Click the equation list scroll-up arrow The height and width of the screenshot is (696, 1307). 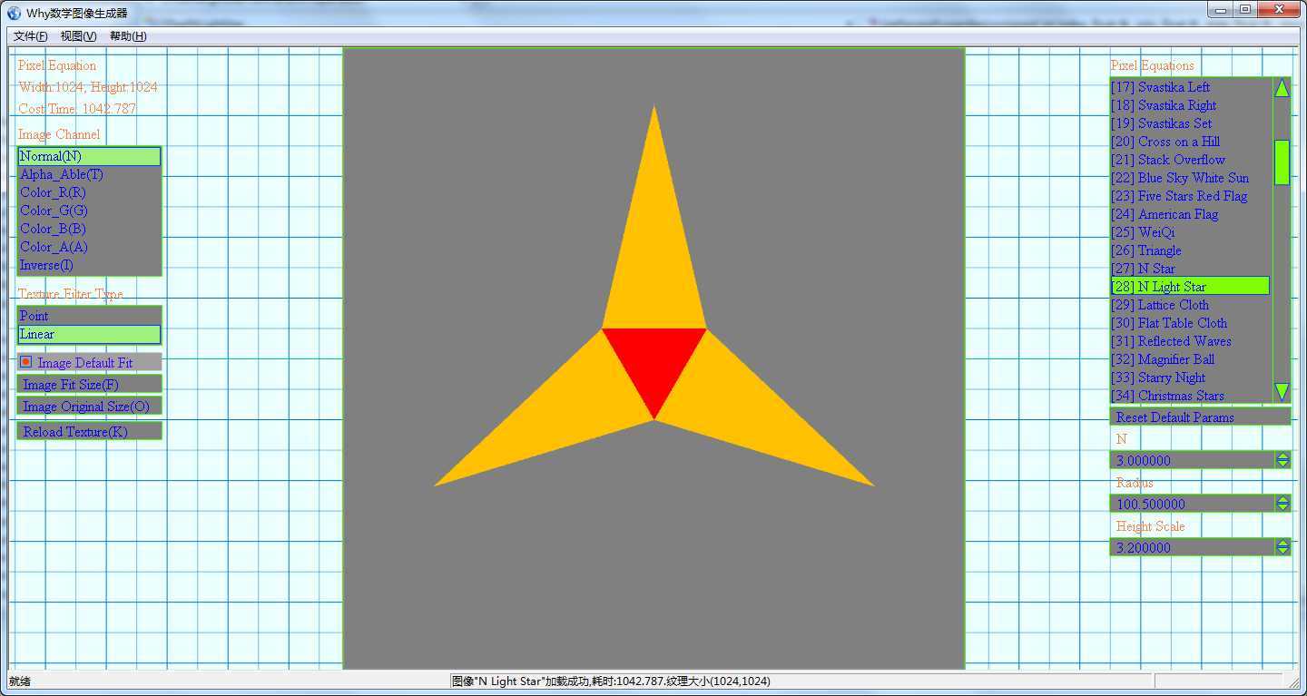(x=1282, y=88)
